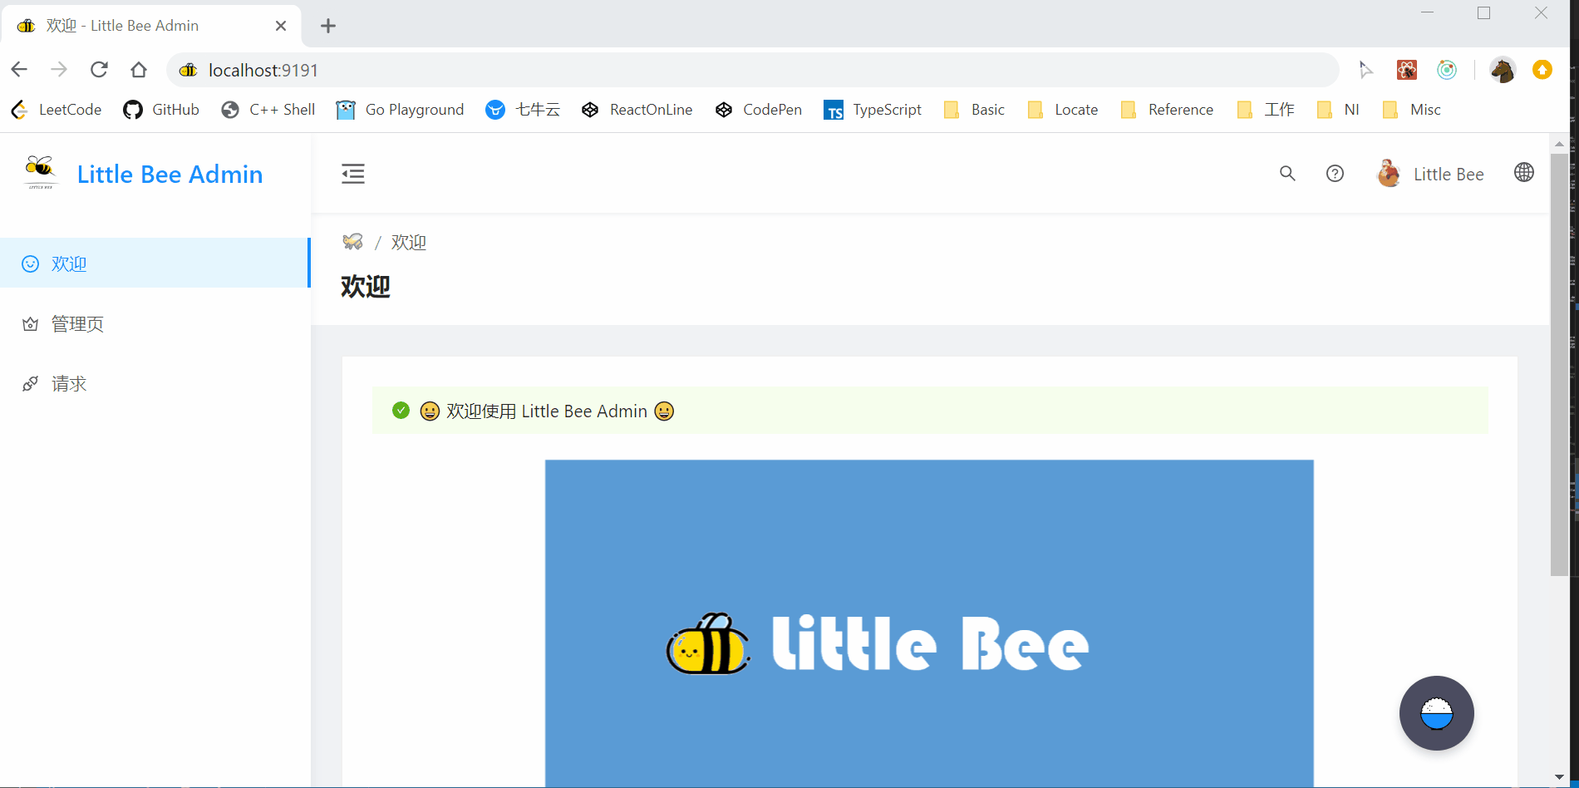The height and width of the screenshot is (788, 1579).
Task: Select the 欢迎 - Little Bee Admin tab
Action: (x=151, y=26)
